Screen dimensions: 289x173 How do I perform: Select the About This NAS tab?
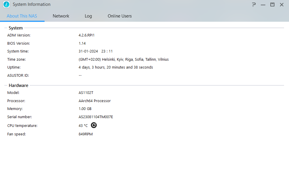pyautogui.click(x=22, y=16)
